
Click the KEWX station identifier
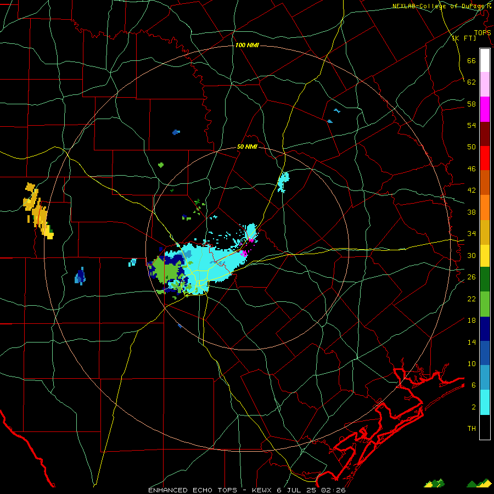[262, 490]
